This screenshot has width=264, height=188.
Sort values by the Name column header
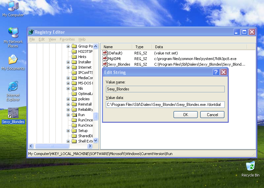coord(116,47)
